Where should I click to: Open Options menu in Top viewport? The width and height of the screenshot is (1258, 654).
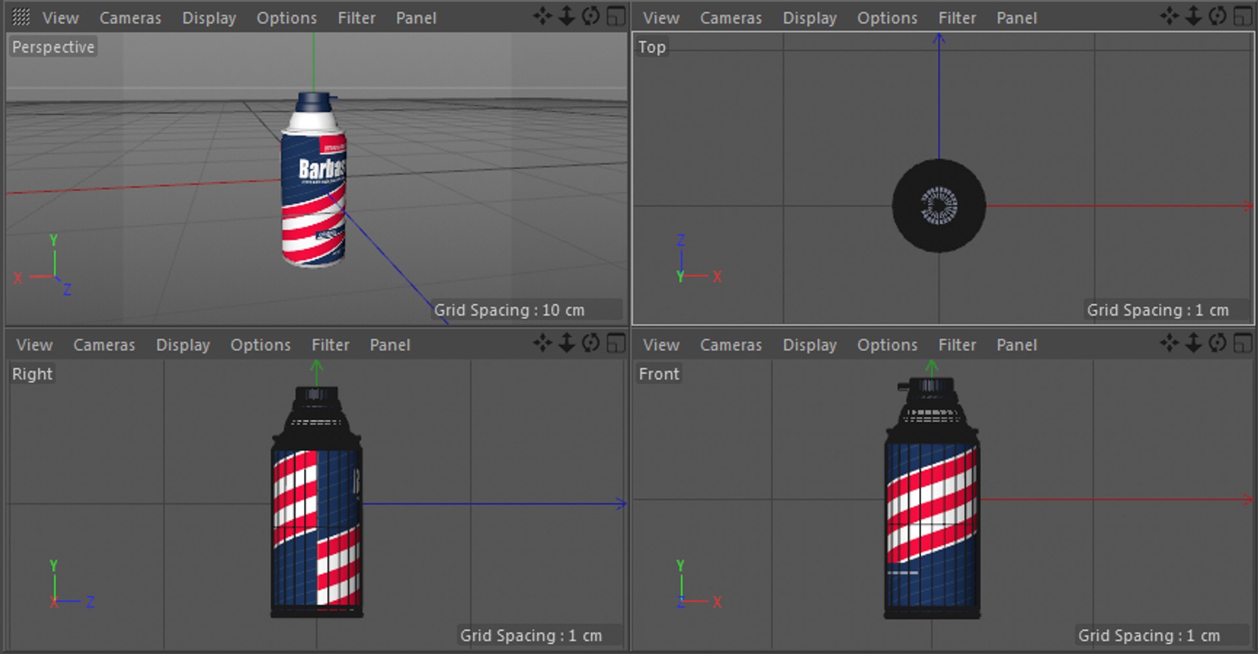tap(887, 18)
